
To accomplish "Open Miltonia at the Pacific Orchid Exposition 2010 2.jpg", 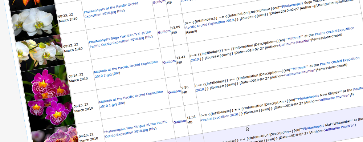I will [126, 69].
